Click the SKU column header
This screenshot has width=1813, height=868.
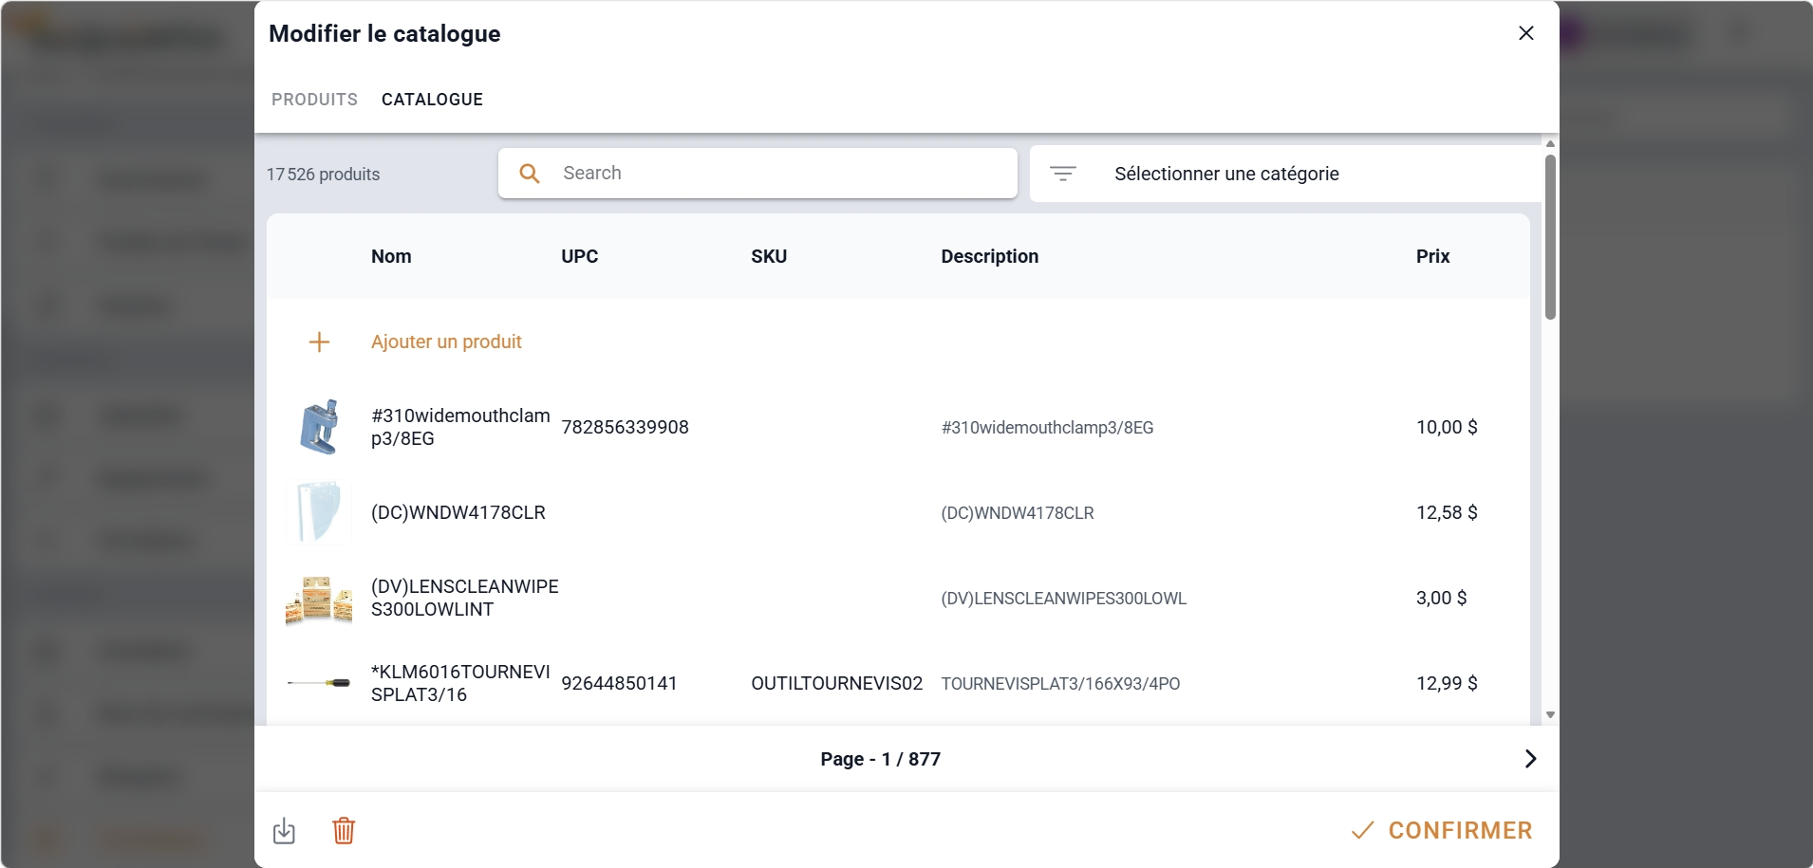coord(769,256)
